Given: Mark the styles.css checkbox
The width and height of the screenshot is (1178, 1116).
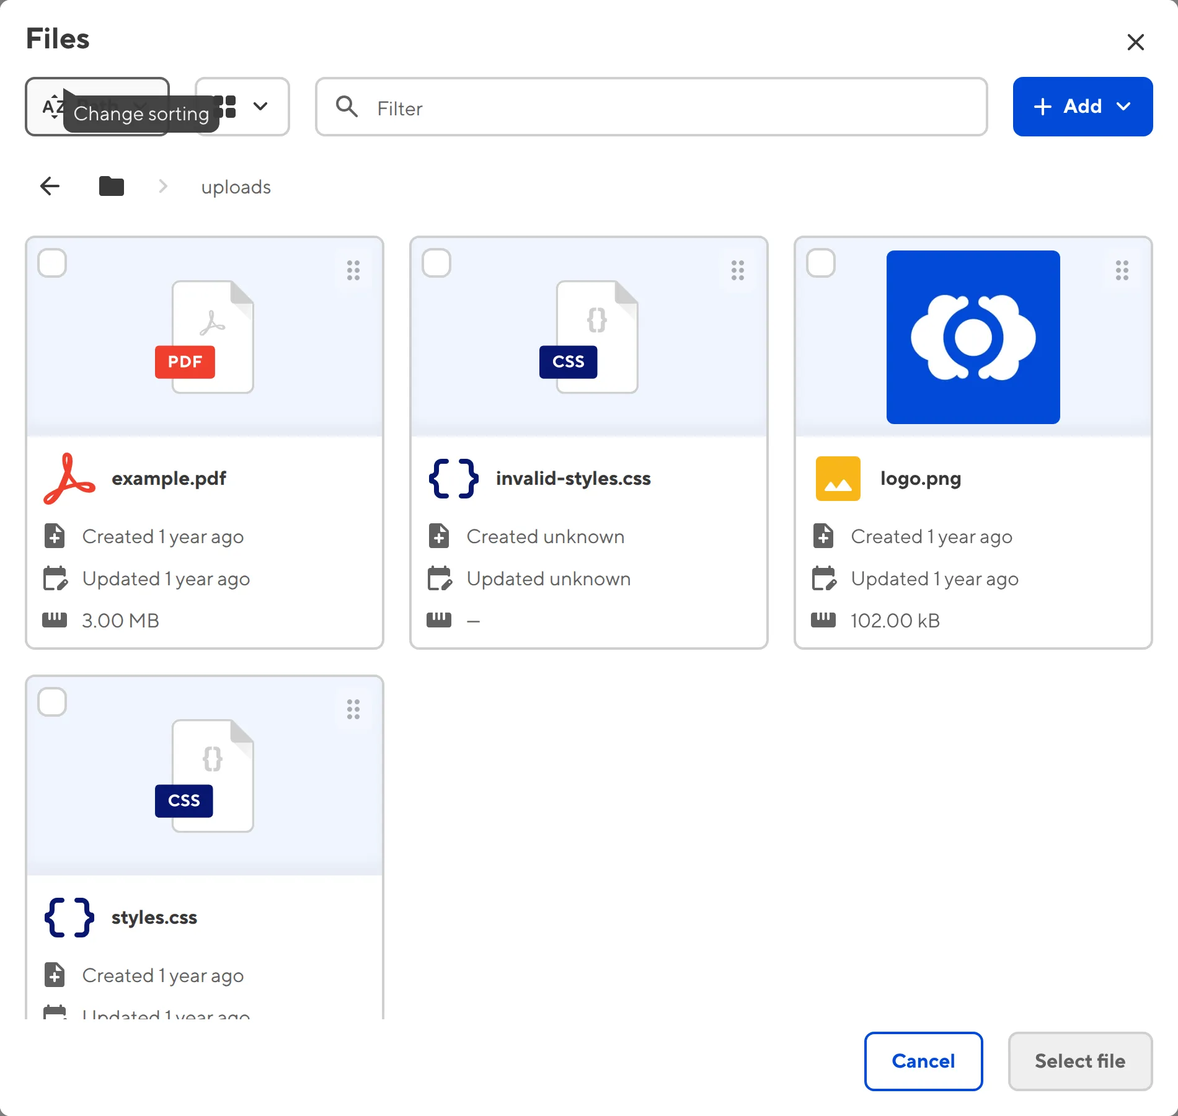Looking at the screenshot, I should coord(53,702).
